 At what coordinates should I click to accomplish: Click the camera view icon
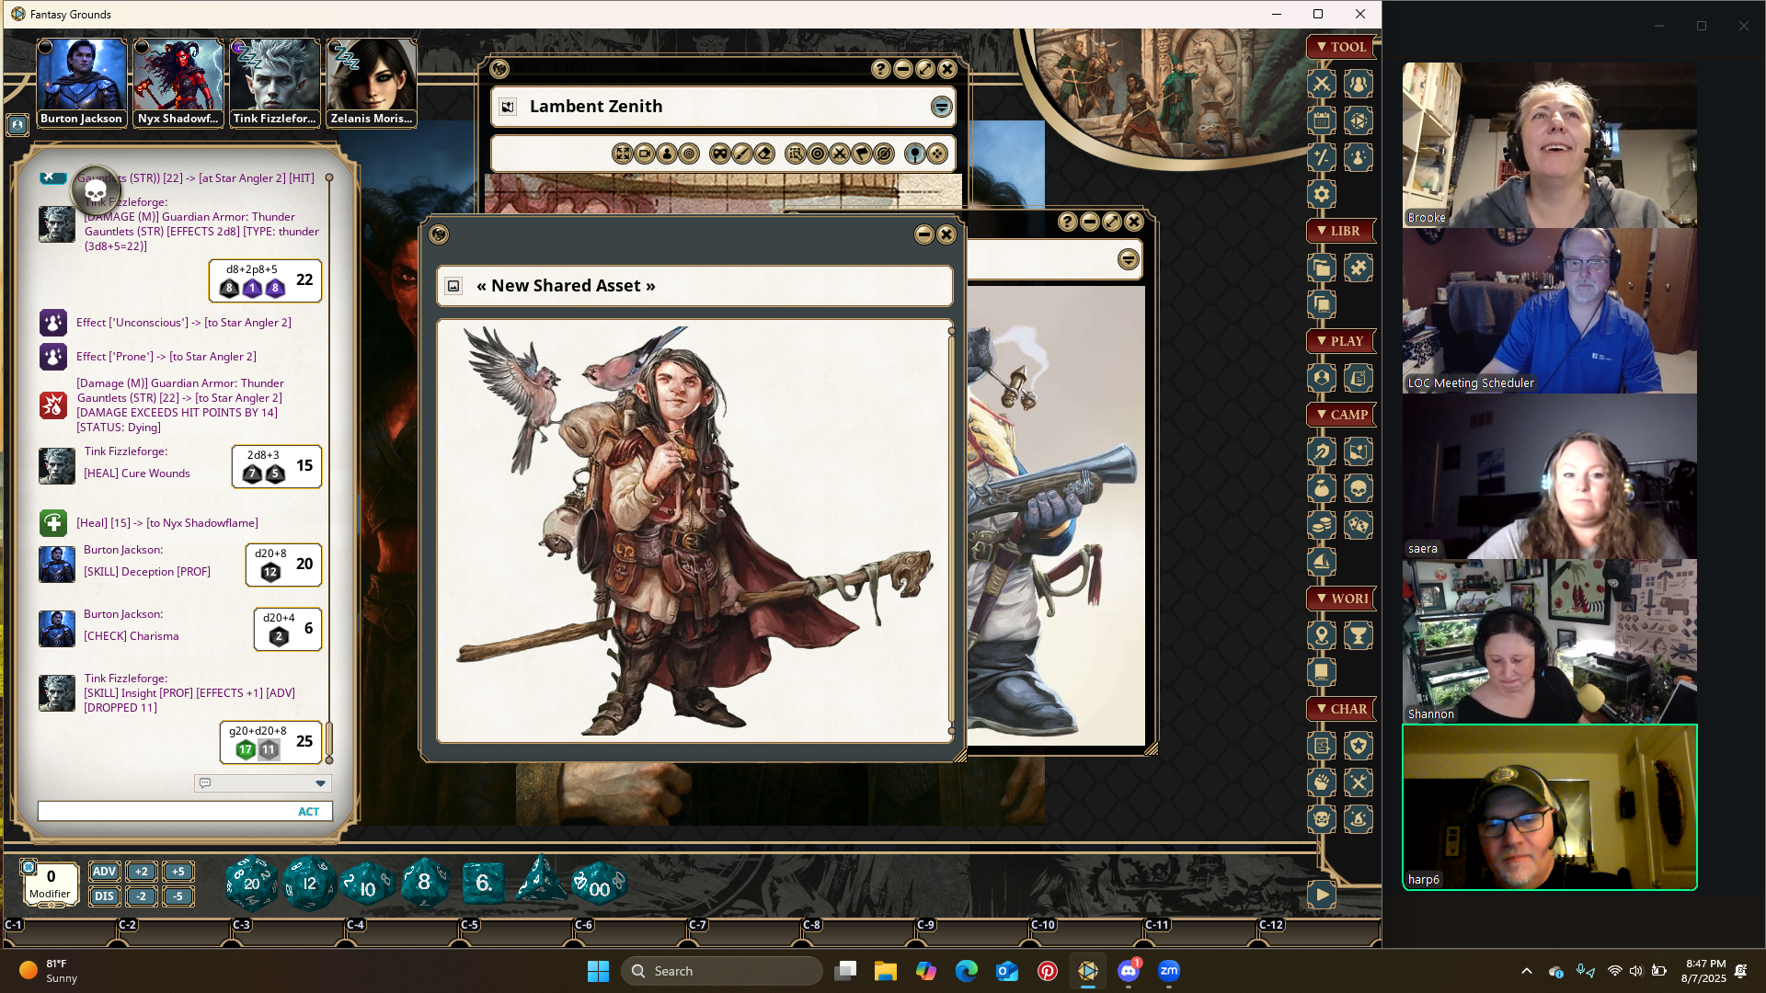(645, 154)
